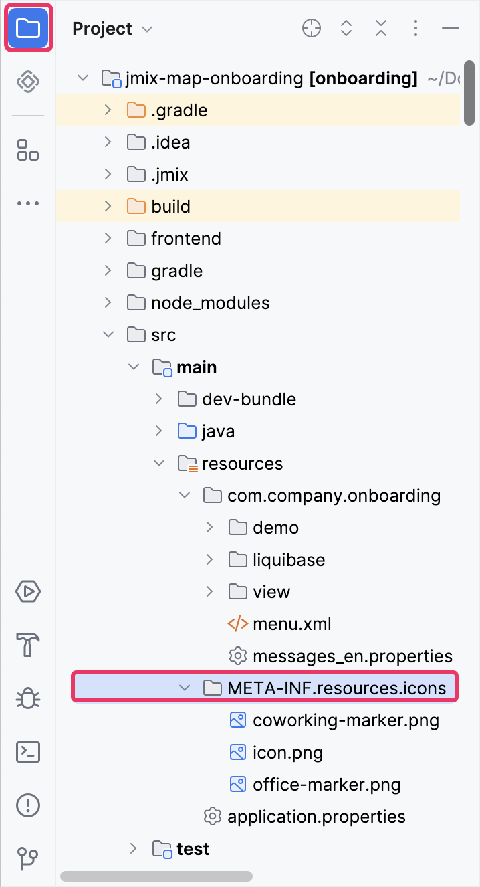Open the Services tool window

28,591
